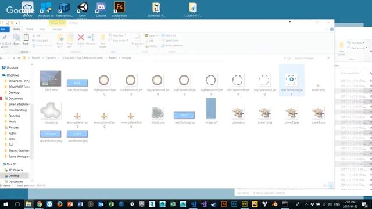
Task: Expand the New item dropdown
Action: click(x=117, y=35)
